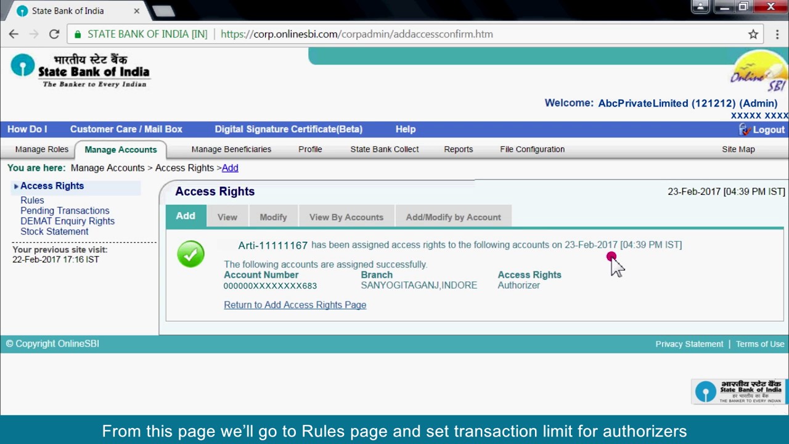Click the green success checkmark icon
The width and height of the screenshot is (789, 444).
(x=190, y=254)
